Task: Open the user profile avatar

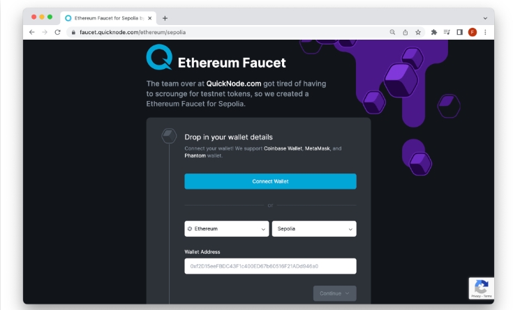Action: pos(473,32)
